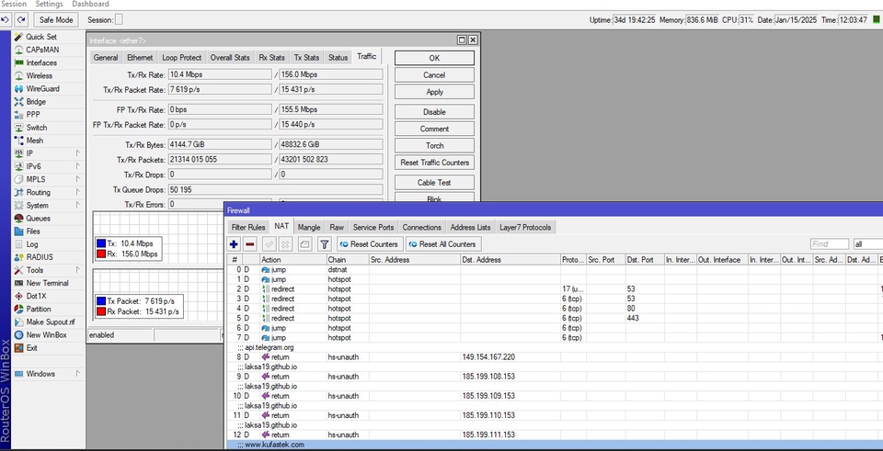
Task: Open CAPsMAN menu item
Action: pos(42,50)
